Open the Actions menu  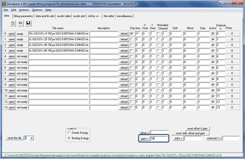point(24,10)
